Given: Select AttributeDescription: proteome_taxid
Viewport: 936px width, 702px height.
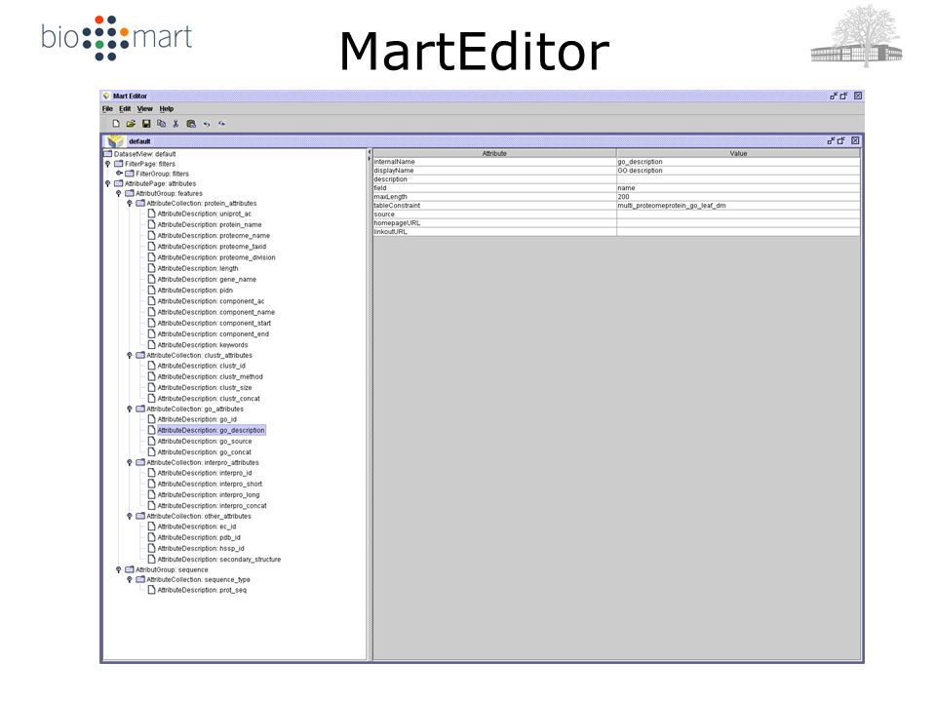Looking at the screenshot, I should tap(212, 247).
